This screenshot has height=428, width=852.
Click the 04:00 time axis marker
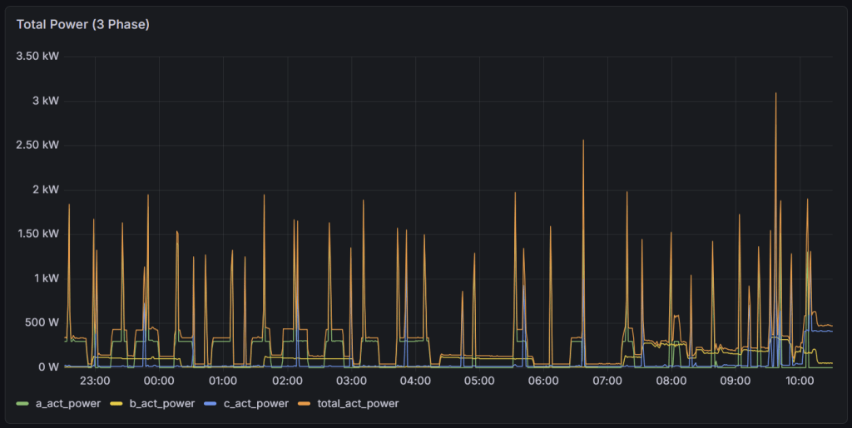point(415,381)
